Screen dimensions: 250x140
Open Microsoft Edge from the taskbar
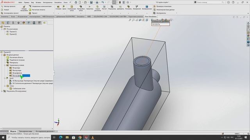61,137
